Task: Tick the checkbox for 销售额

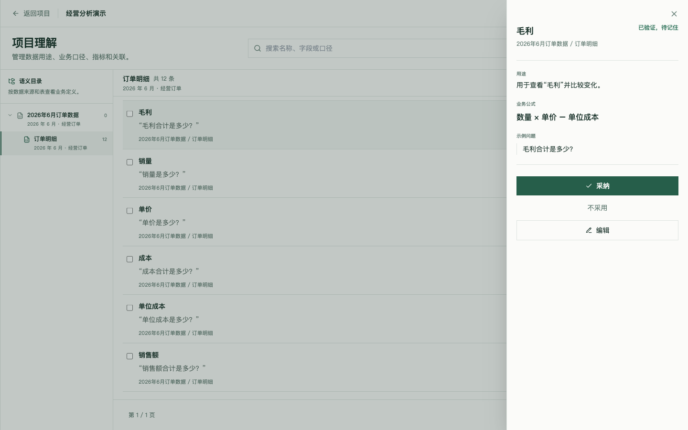Action: [129, 356]
